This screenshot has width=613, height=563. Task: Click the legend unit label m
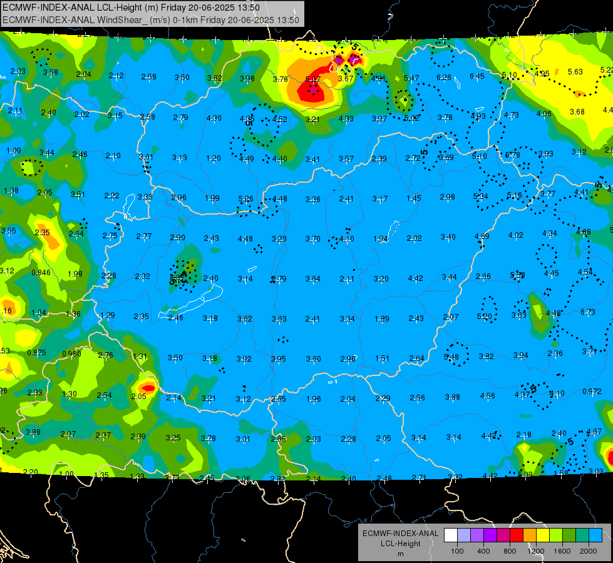click(401, 554)
